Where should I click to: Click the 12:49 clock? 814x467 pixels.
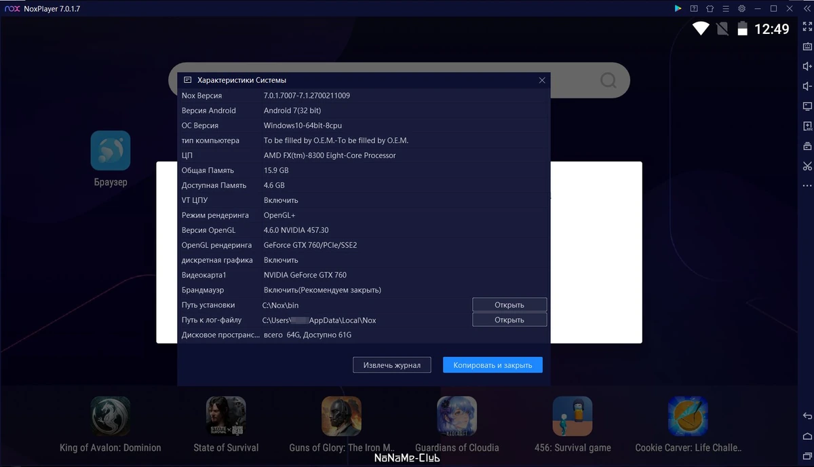click(772, 29)
